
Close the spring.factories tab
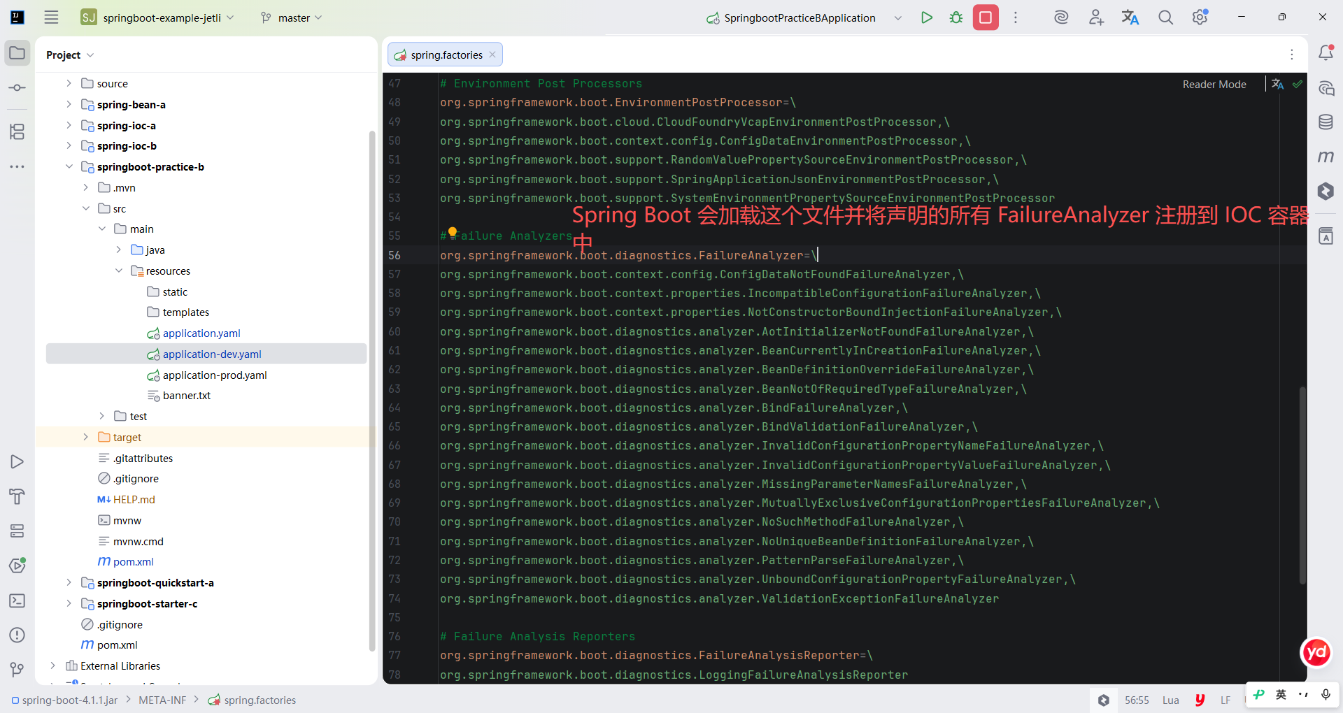(x=492, y=55)
